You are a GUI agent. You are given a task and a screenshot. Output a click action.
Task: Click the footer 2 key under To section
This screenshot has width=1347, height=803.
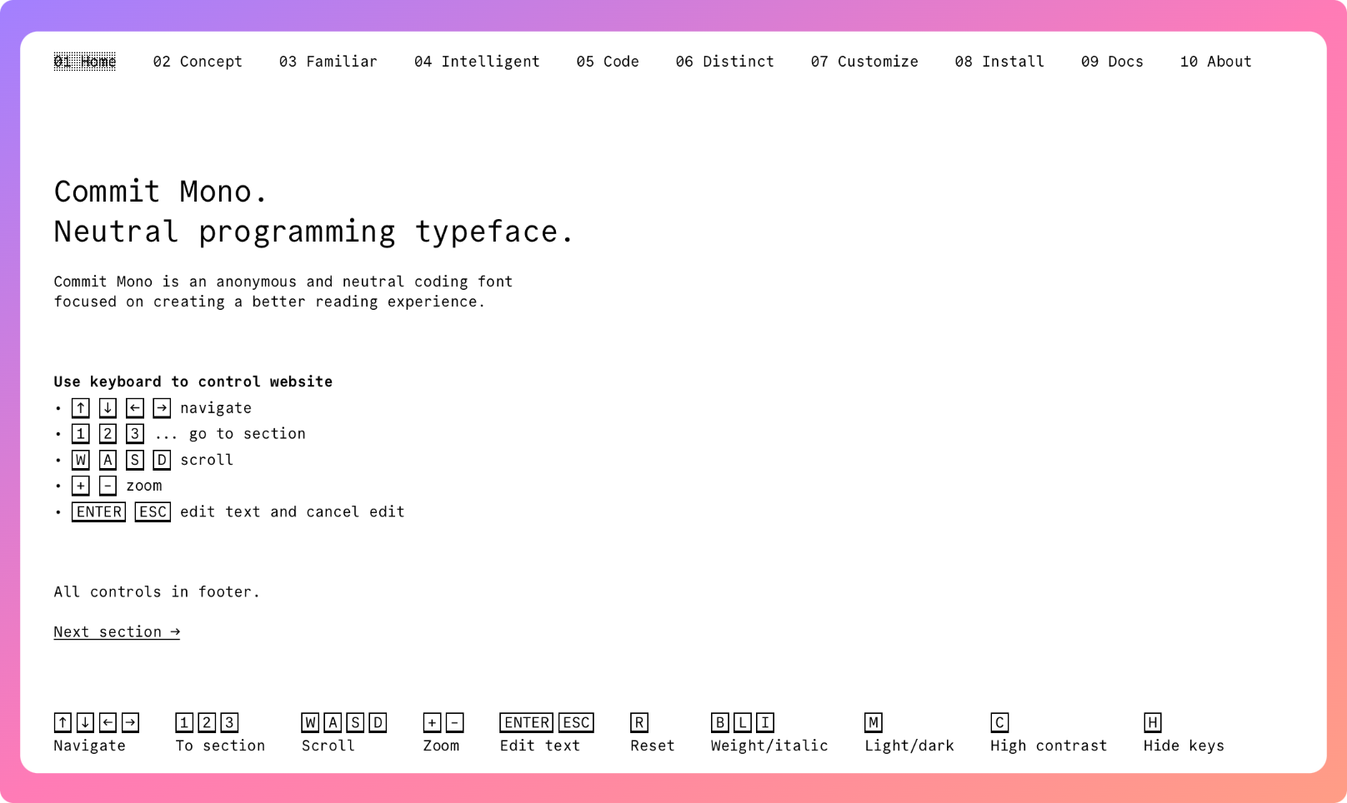(207, 722)
